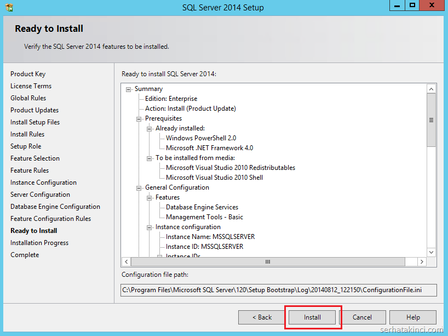
Task: Collapse the Features tree node
Action: [150, 197]
